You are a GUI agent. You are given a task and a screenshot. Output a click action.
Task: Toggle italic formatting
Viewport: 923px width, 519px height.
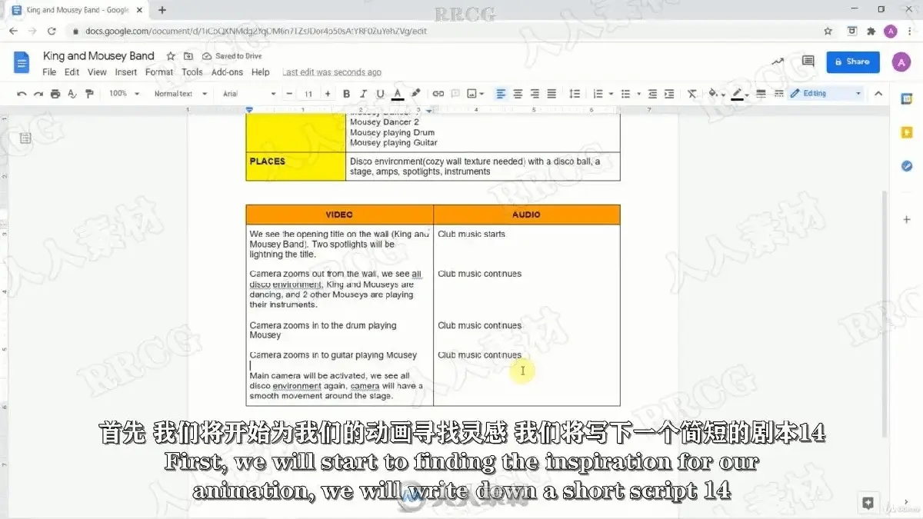coord(363,94)
